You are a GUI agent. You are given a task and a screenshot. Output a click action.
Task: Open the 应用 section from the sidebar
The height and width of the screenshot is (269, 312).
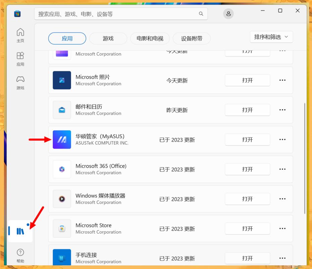[20, 58]
